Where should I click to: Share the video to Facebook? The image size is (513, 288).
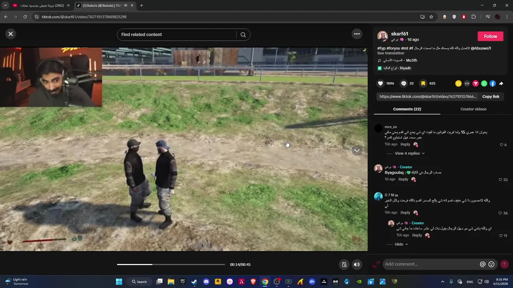493,84
